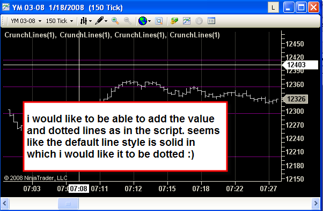Select the drawing tools pencil icon
Screen dimensions: 323x211
pyautogui.click(x=100, y=21)
